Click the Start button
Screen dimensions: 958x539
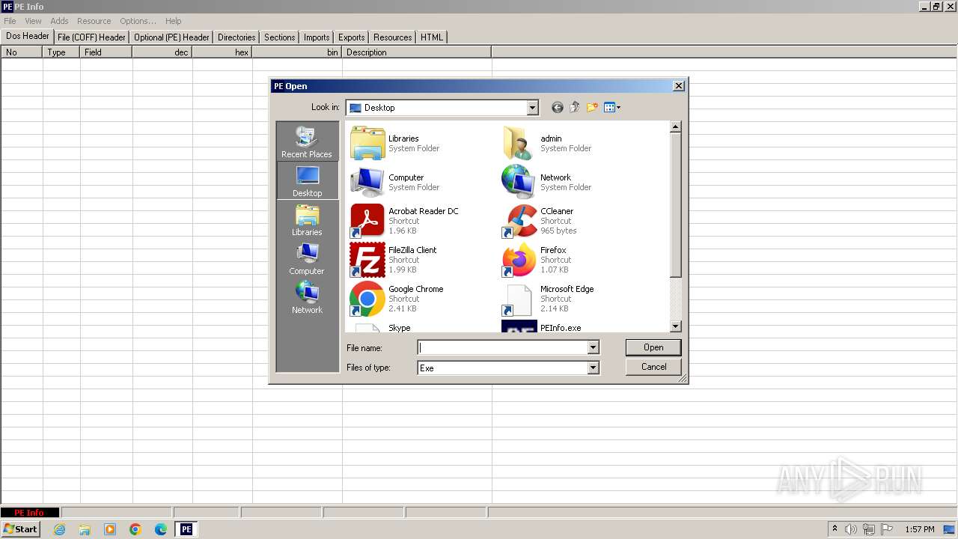click(x=20, y=529)
